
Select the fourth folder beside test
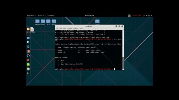(x=54, y=22)
